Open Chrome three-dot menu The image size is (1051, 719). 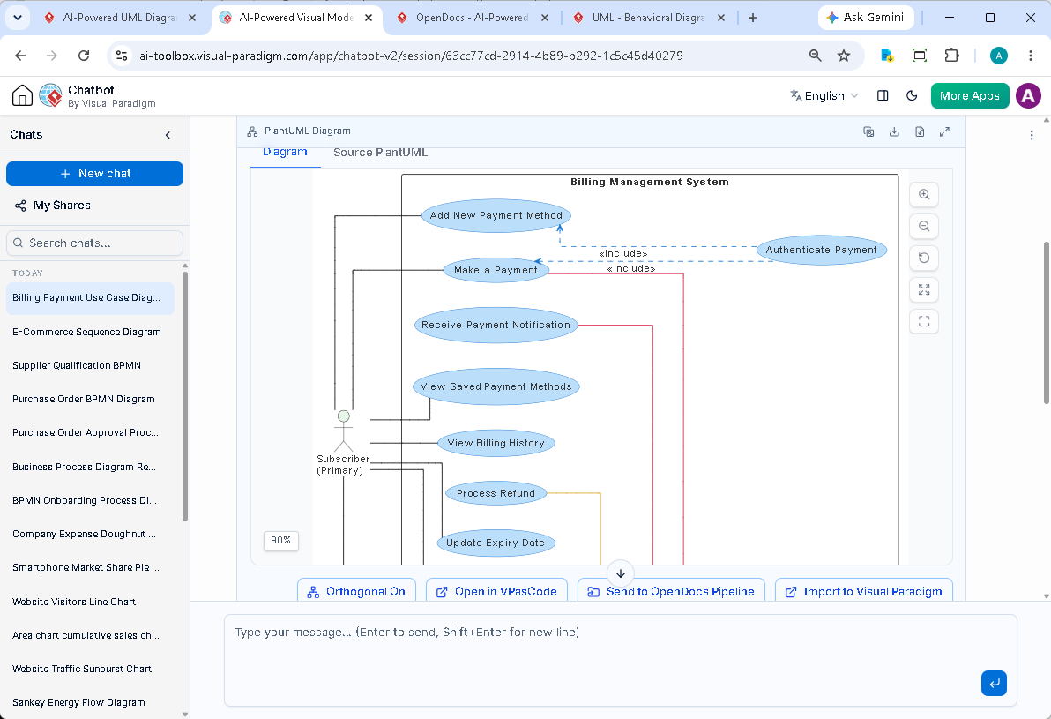[x=1031, y=56]
